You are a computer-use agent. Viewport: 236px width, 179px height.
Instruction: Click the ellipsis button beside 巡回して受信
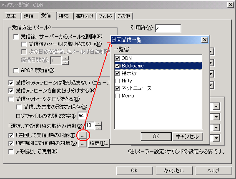82,135
